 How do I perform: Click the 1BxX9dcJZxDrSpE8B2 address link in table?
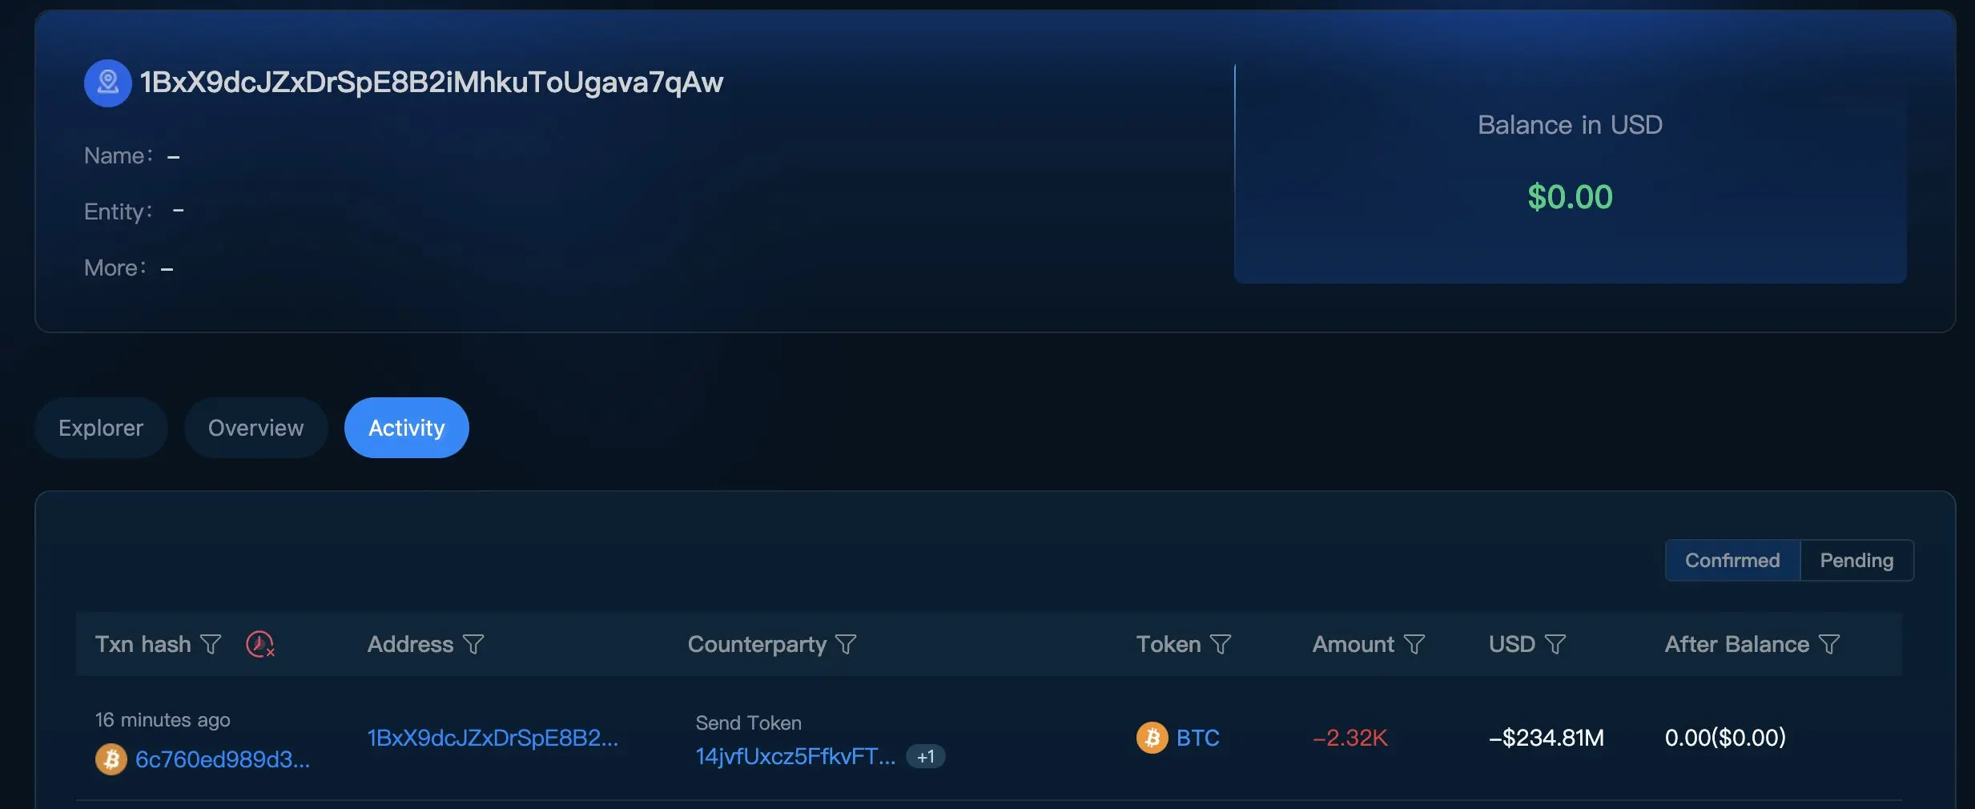click(493, 738)
